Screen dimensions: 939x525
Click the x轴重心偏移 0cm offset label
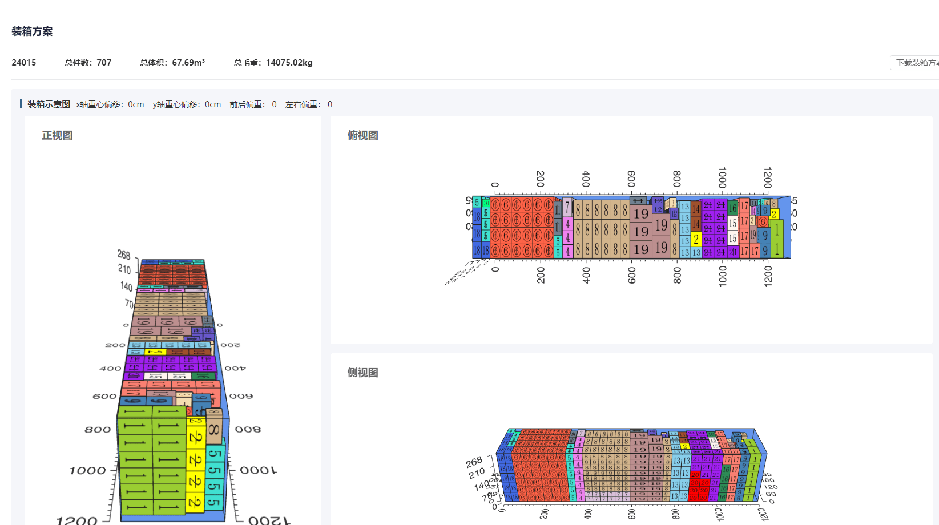coord(110,104)
